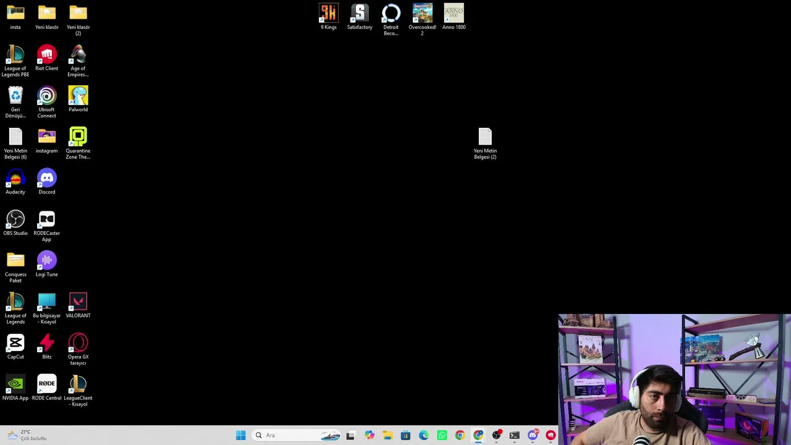Select the Yeni klasör (2) folder
The width and height of the screenshot is (791, 445).
[x=78, y=20]
